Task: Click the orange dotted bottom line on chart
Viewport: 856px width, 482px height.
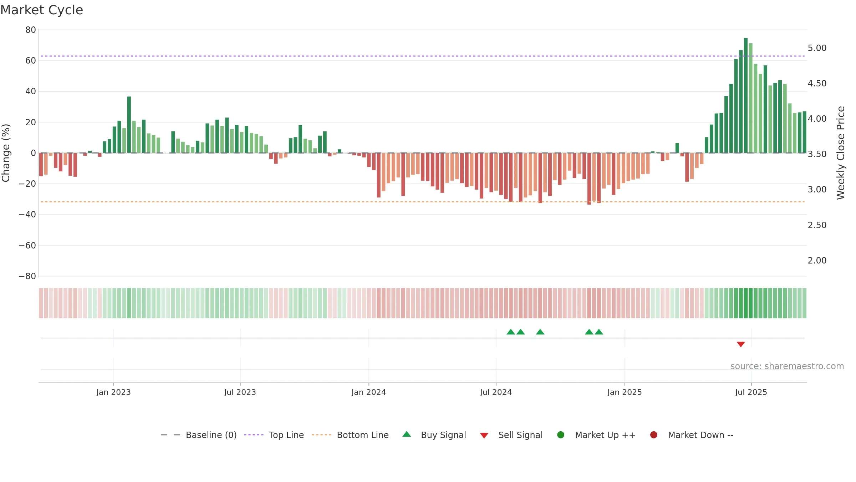Action: click(423, 202)
